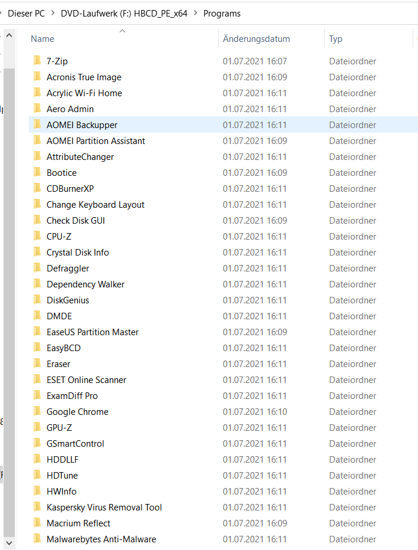The height and width of the screenshot is (550, 418).
Task: Click the DMDE folder icon
Action: (37, 316)
